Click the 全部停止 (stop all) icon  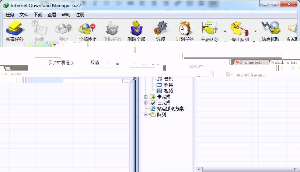point(87,31)
